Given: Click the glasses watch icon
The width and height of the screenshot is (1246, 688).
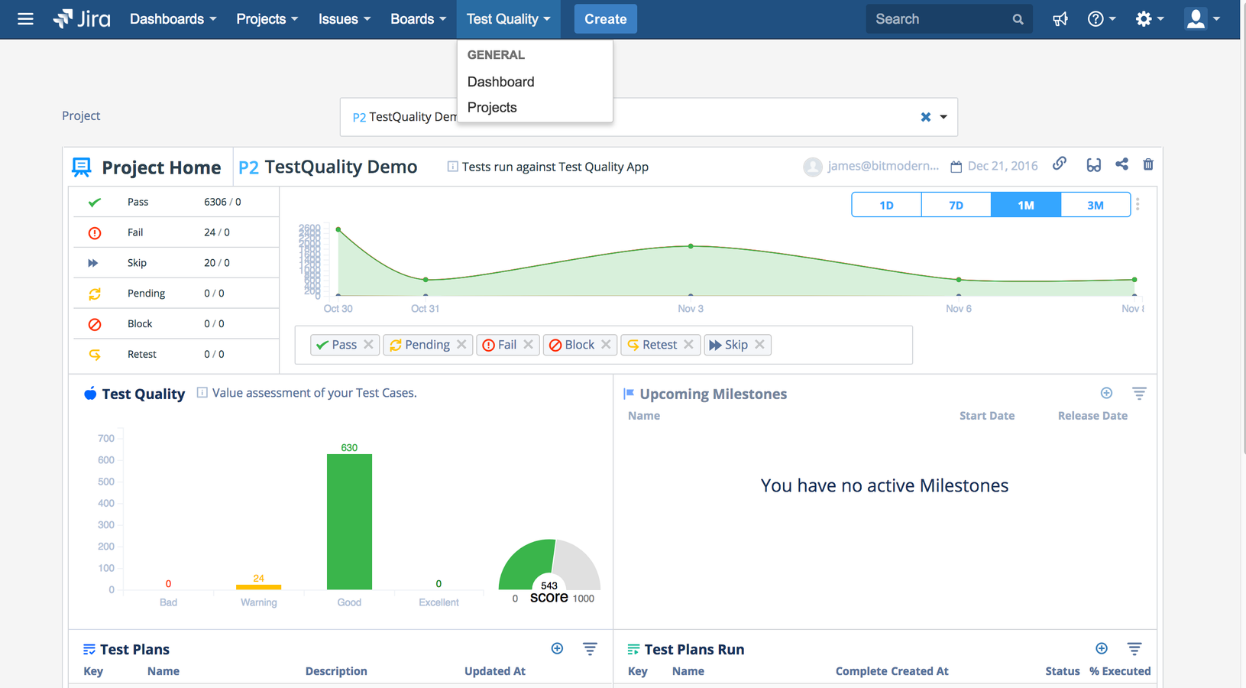Looking at the screenshot, I should [1094, 165].
